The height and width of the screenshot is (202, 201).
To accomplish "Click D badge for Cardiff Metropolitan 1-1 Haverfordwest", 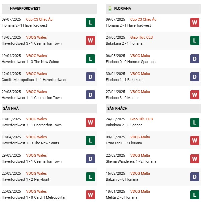I will [90, 77].
